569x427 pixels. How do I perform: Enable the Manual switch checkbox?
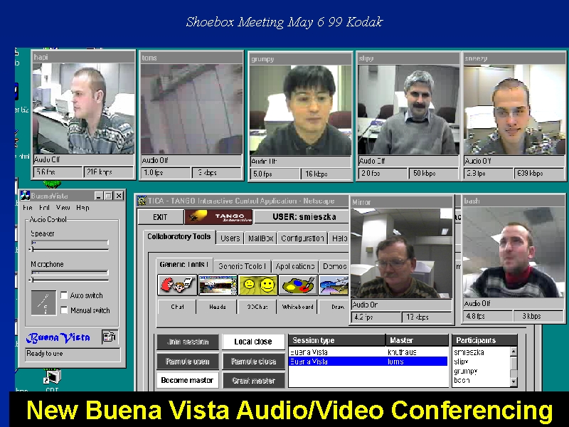(x=64, y=310)
